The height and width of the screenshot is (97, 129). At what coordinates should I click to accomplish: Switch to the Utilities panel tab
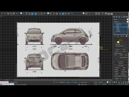pos(127,17)
